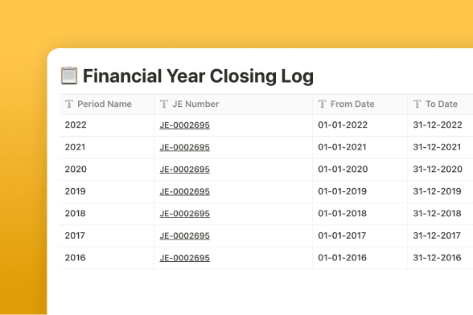Open JE-0002695 link in 2021 row
The width and height of the screenshot is (473, 315).
tap(185, 147)
